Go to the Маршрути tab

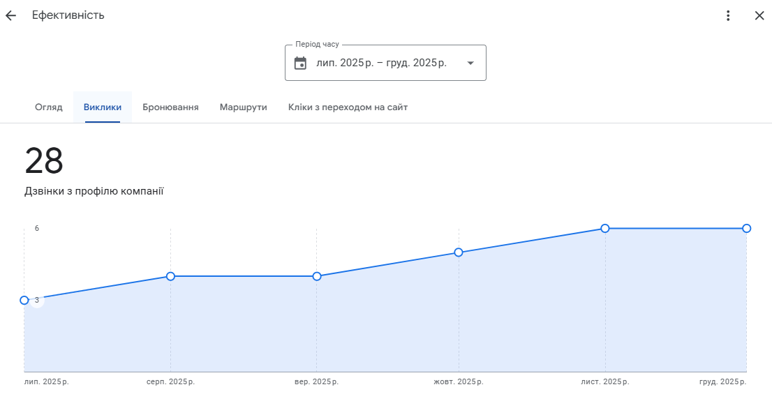click(x=243, y=107)
